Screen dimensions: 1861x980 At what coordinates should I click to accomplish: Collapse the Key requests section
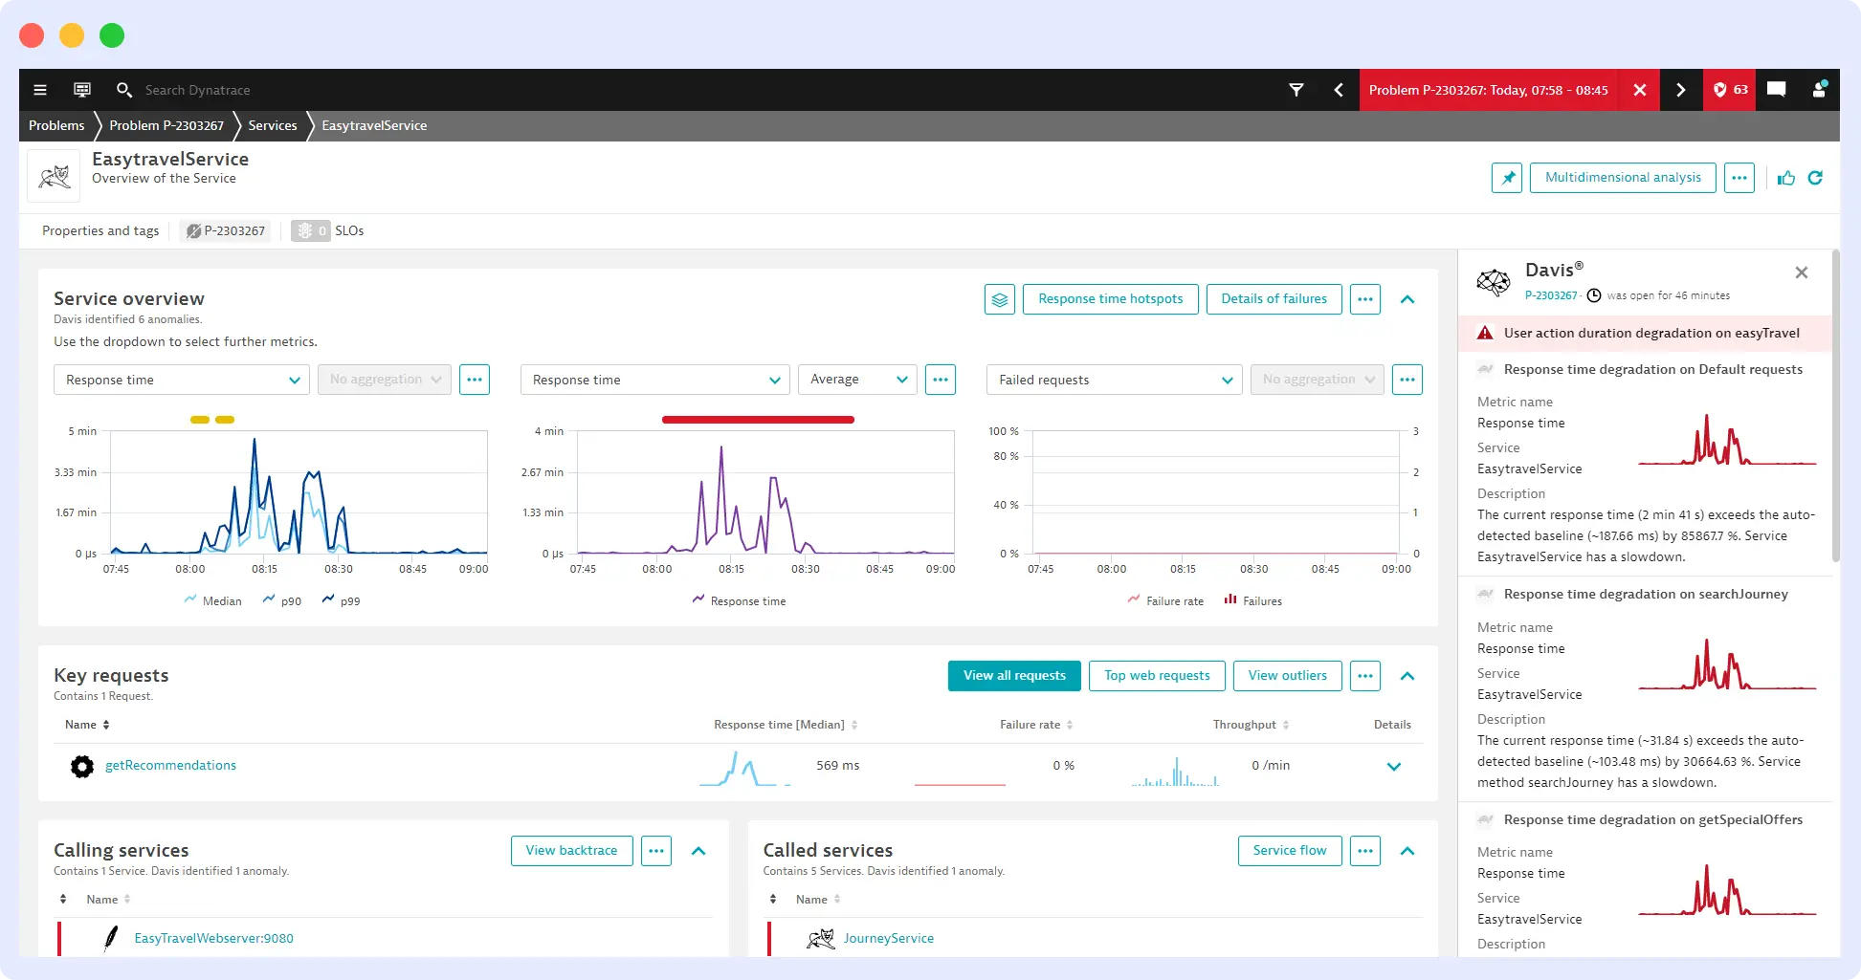click(1407, 676)
